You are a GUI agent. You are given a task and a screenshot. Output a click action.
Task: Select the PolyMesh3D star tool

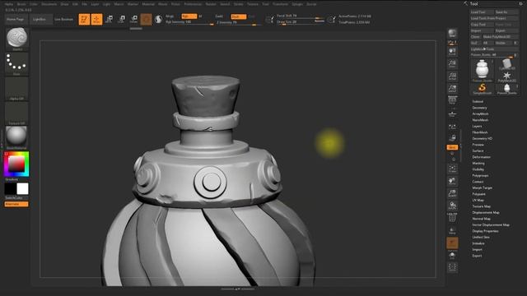pos(506,76)
